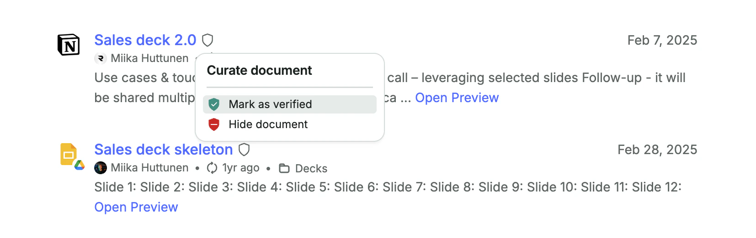
Task: Click Miika Huttunen avatar under Sales deck 2.0
Action: [x=101, y=58]
